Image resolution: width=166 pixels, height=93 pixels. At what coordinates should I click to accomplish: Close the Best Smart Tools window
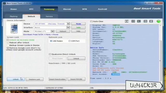158,3
